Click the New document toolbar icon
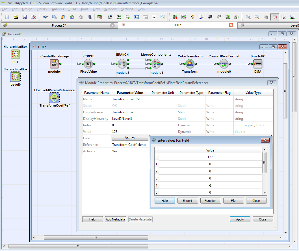The width and height of the screenshot is (299, 251). click(x=7, y=17)
